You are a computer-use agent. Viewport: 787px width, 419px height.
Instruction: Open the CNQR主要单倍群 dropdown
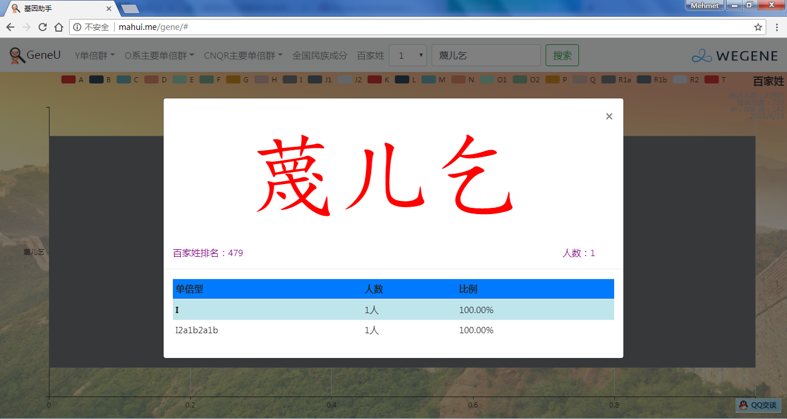coord(243,55)
